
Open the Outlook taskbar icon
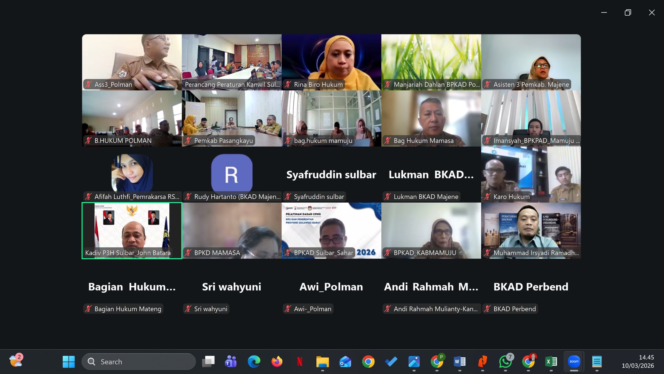pos(345,362)
